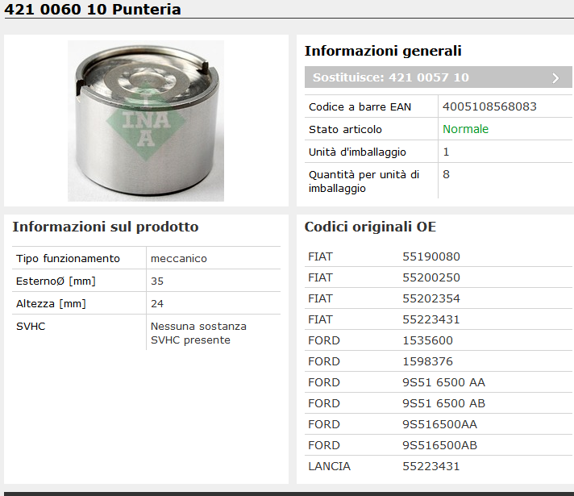
Task: Select the Altezza [mm] label
Action: click(x=51, y=304)
